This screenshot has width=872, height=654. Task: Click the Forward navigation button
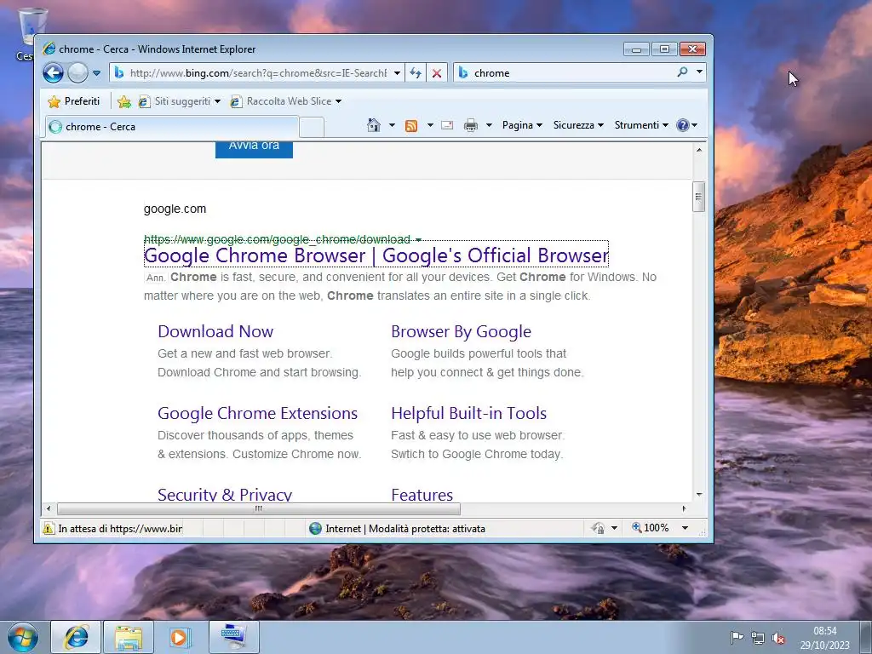pos(77,73)
